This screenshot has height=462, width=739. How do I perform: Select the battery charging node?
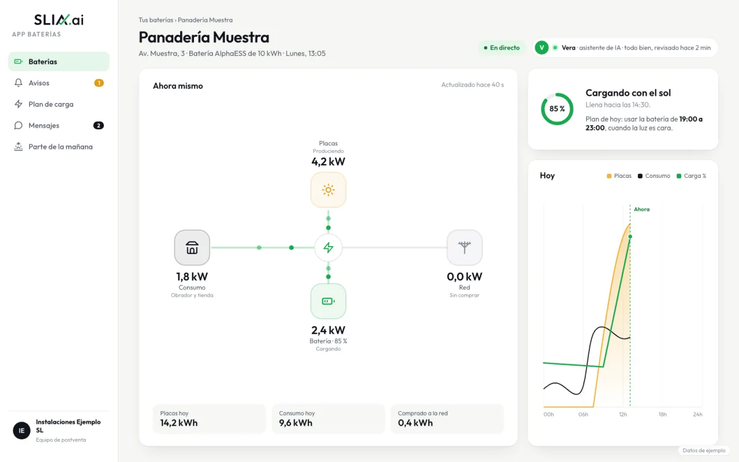(x=329, y=301)
